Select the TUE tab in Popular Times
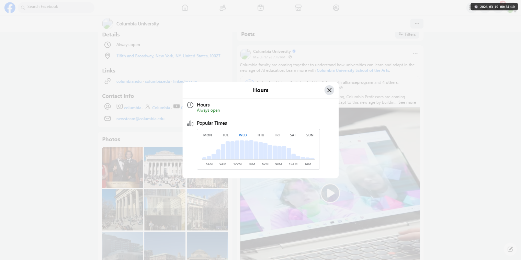Viewport: 521px width, 260px height. (225, 135)
